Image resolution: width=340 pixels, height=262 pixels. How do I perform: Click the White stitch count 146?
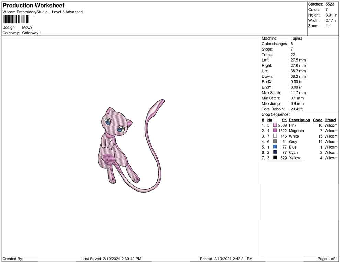point(284,136)
